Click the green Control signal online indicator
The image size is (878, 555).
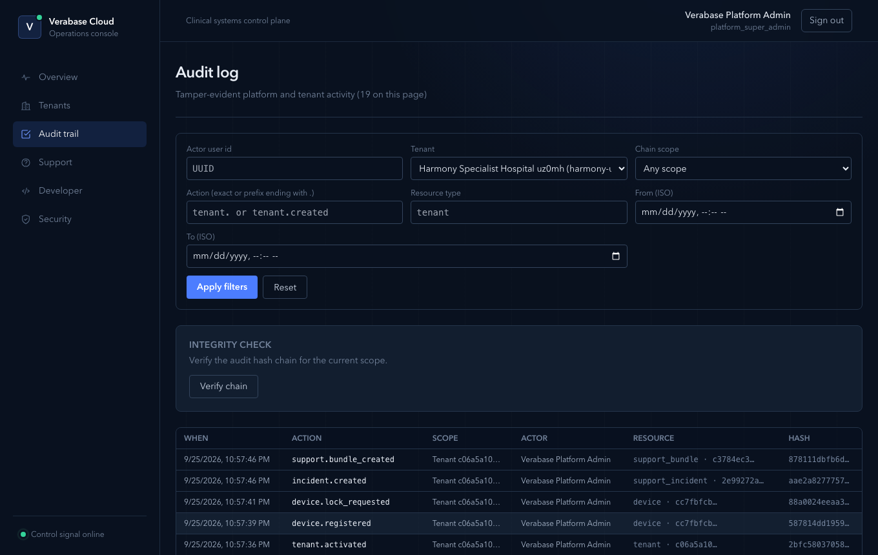coord(23,534)
